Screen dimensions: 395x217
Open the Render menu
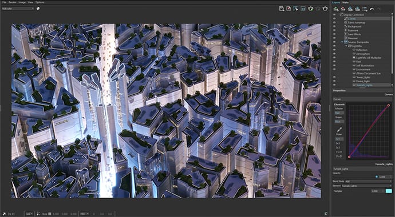point(13,2)
